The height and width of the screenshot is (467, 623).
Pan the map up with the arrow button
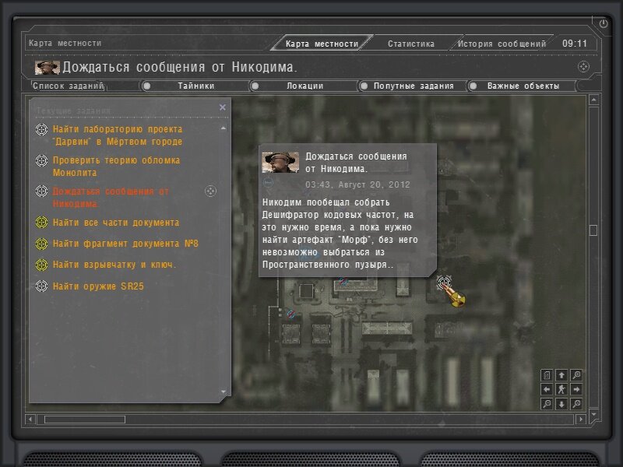tap(561, 375)
